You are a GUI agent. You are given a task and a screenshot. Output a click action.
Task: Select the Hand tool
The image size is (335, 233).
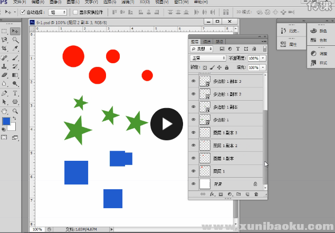point(5,111)
